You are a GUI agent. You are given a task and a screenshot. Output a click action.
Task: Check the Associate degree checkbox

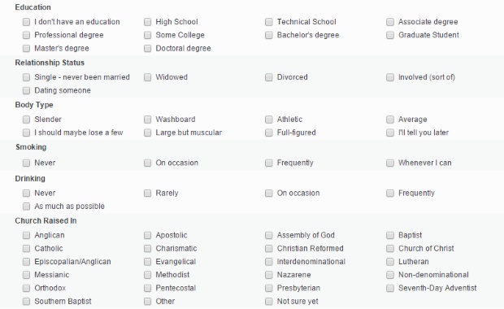point(390,22)
